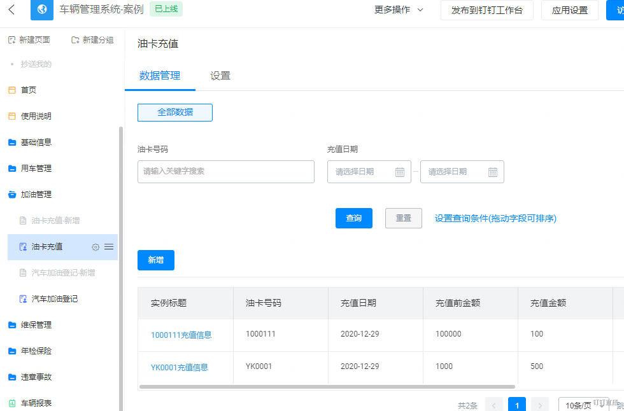This screenshot has width=624, height=411.
Task: Click the 汽车加油登记-新增 form icon
Action: pyautogui.click(x=23, y=273)
